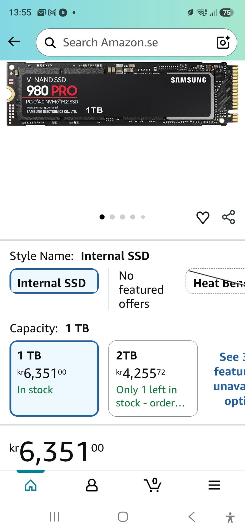Focus the Search Amazon.se field
Screen dimensions: 245x531
pyautogui.click(x=137, y=42)
